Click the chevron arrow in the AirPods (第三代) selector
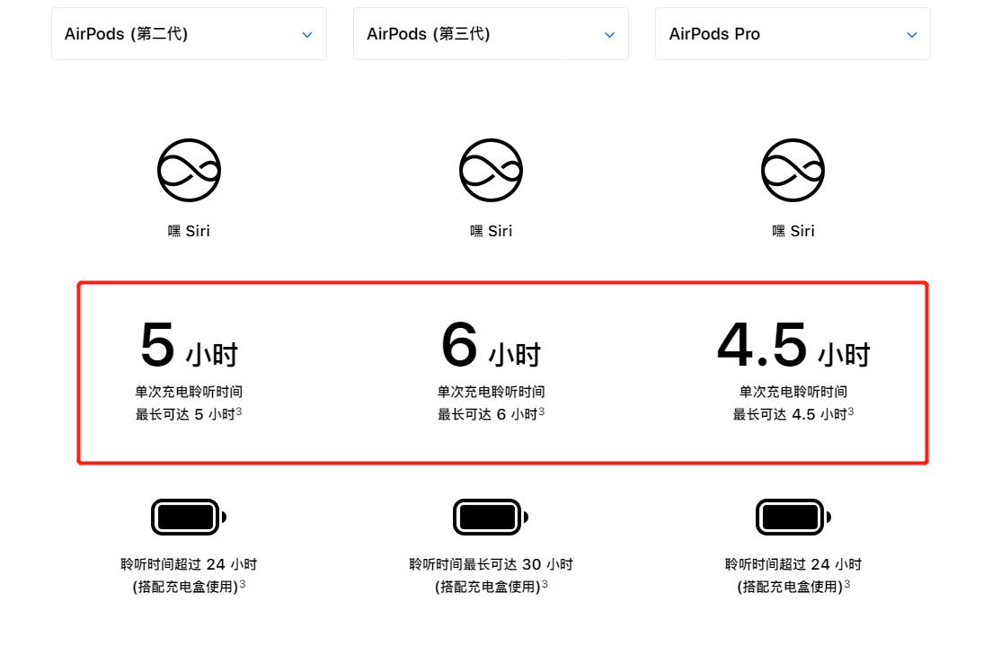 [x=609, y=35]
